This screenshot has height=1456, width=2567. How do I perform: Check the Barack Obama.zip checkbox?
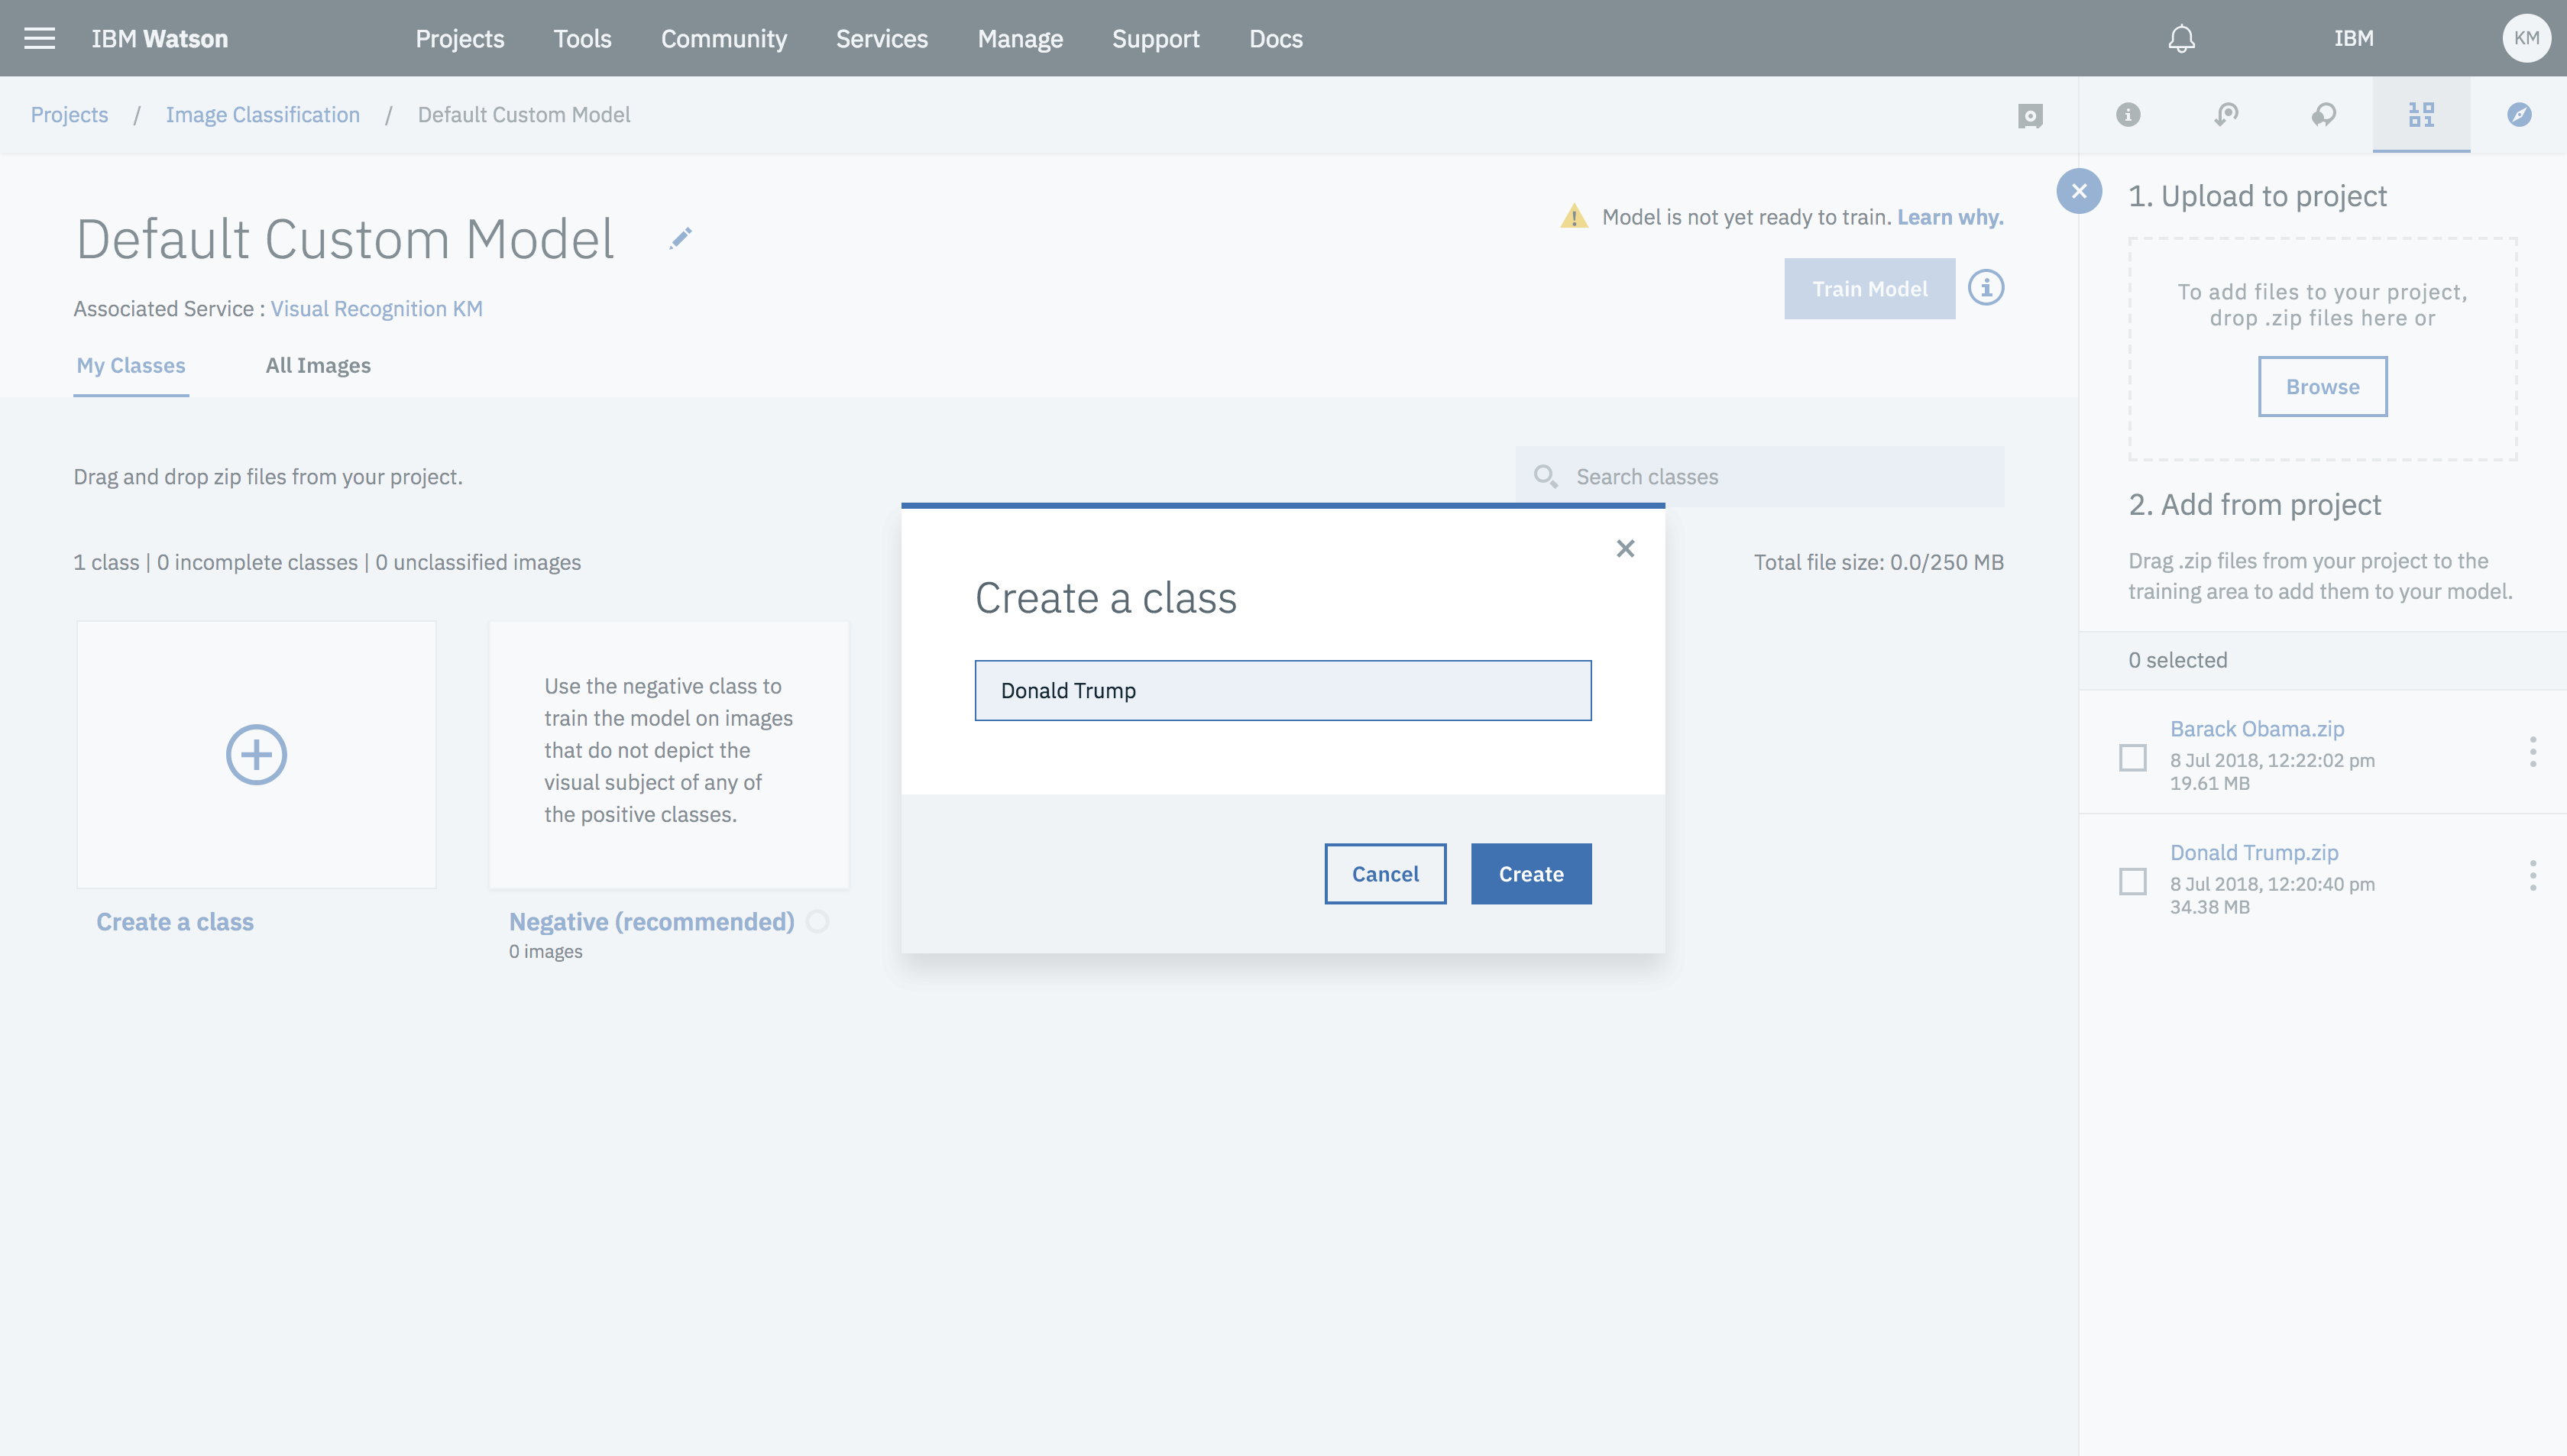point(2133,757)
